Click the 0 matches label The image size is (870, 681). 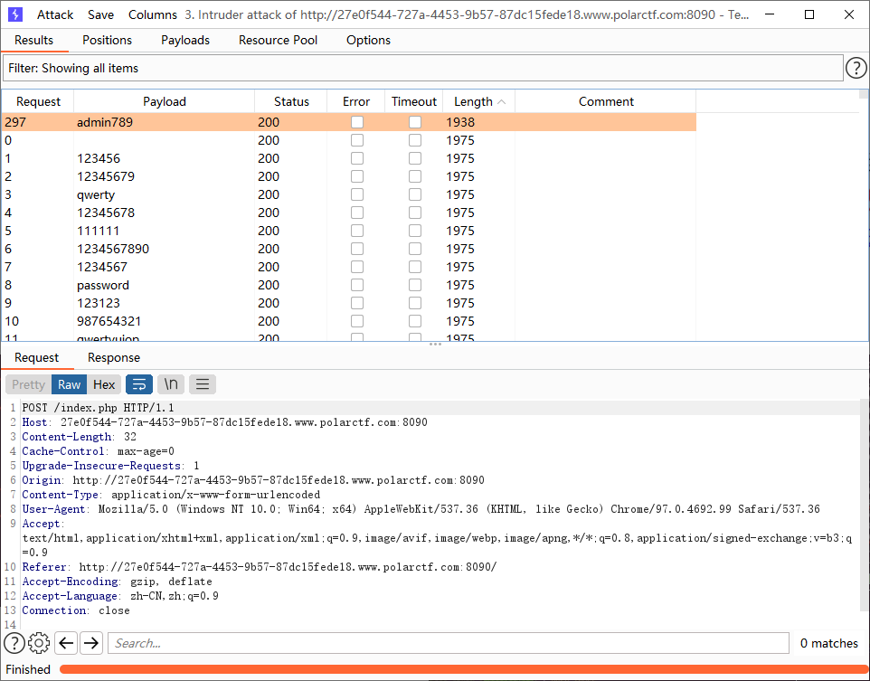click(x=829, y=643)
